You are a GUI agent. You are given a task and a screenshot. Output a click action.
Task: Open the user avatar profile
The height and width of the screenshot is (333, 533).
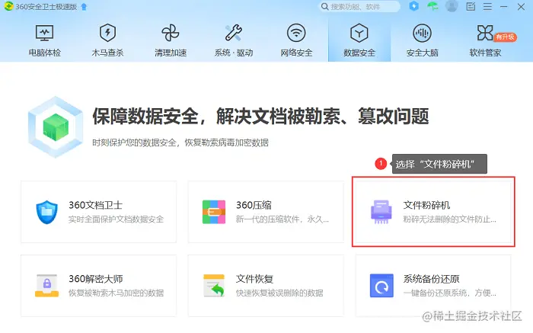point(452,6)
